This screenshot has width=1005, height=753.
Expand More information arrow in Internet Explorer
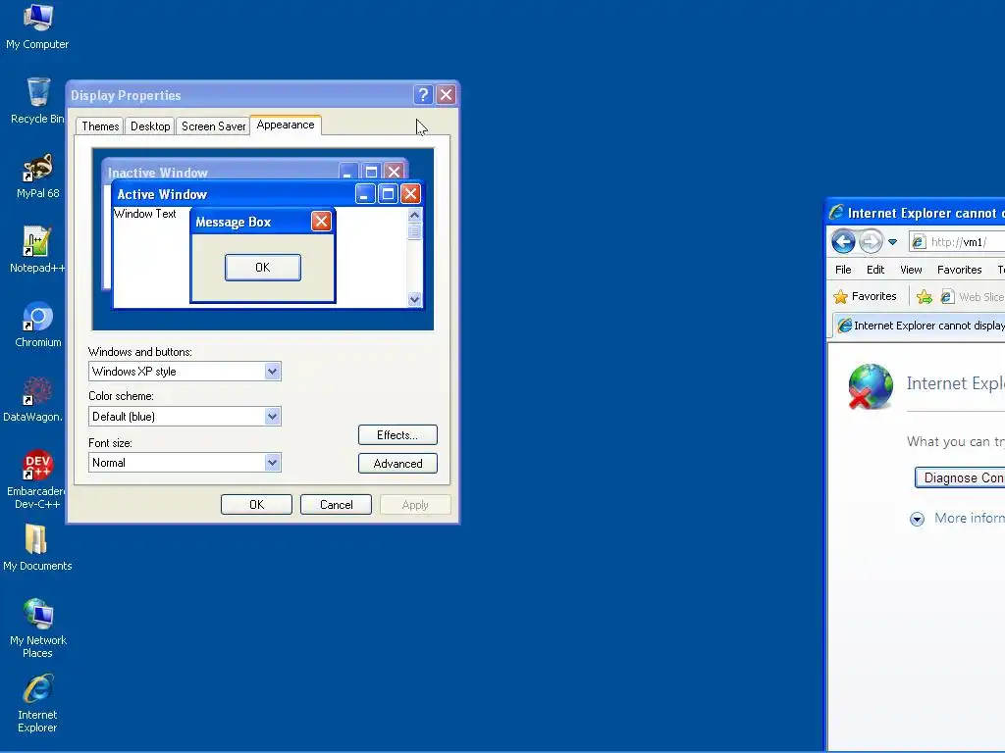coord(918,519)
